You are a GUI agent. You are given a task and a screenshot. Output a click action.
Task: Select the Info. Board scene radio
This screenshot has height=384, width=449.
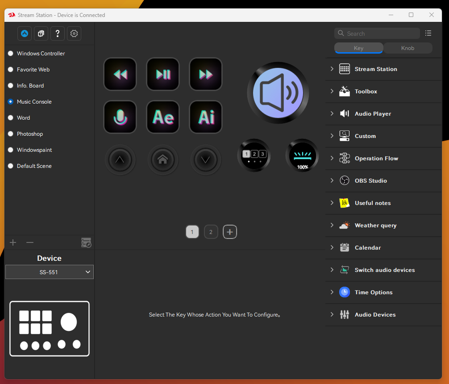click(11, 85)
